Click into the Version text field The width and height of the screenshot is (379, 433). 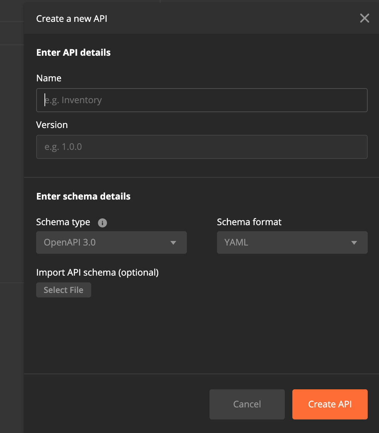coord(202,147)
